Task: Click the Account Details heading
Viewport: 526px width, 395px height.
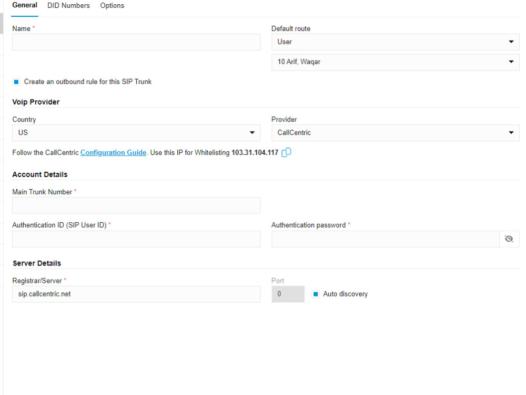Action: point(40,174)
